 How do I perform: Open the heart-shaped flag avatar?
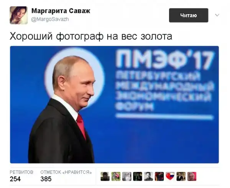point(170,176)
